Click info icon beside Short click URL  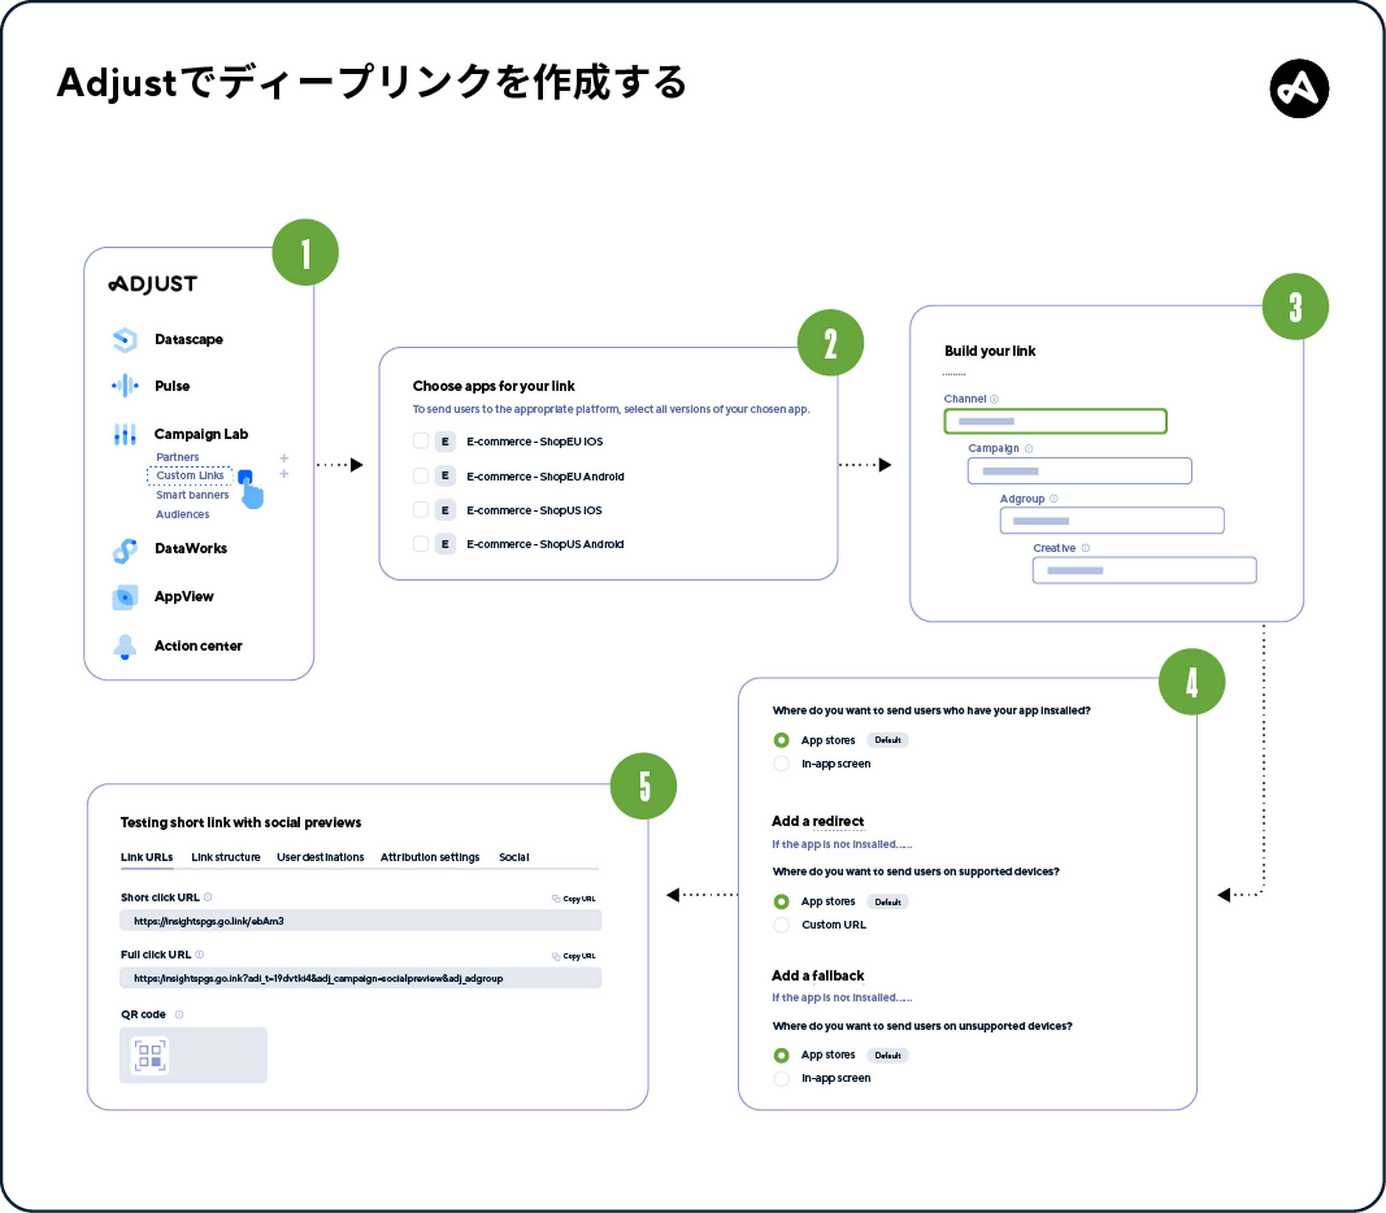pyautogui.click(x=208, y=897)
